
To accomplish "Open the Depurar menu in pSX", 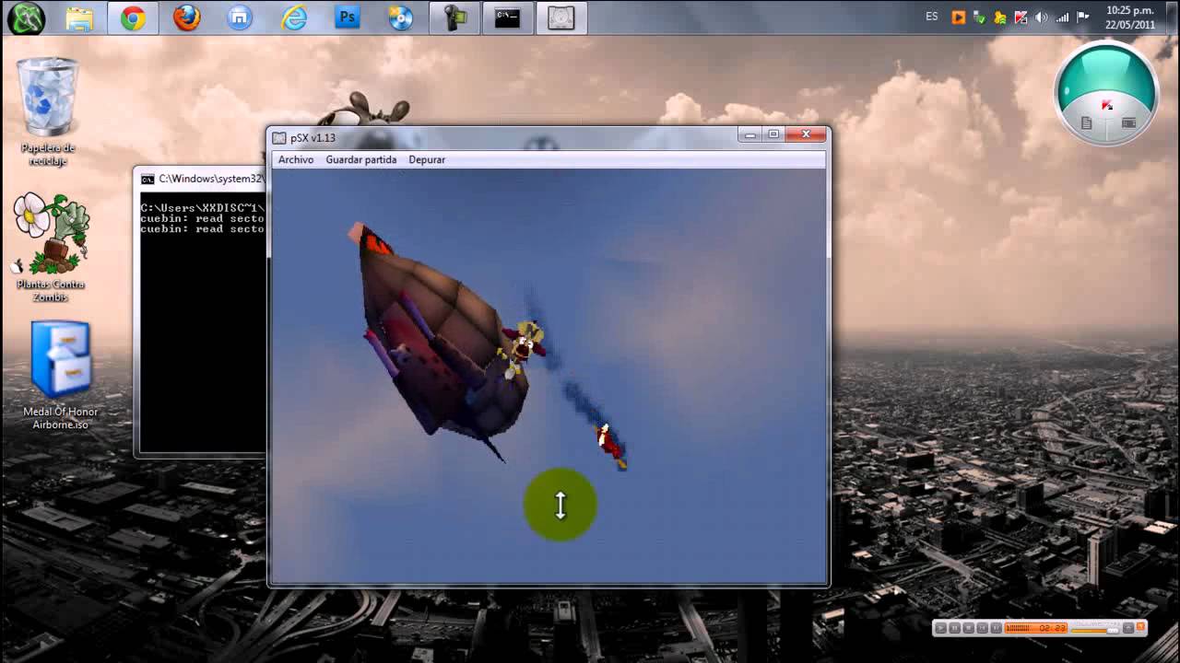I will 427,159.
